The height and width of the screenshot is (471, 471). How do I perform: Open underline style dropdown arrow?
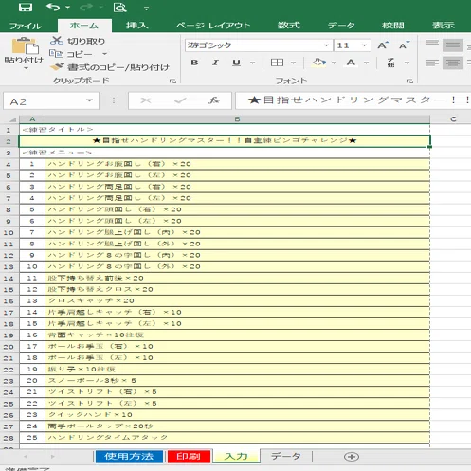click(x=252, y=63)
